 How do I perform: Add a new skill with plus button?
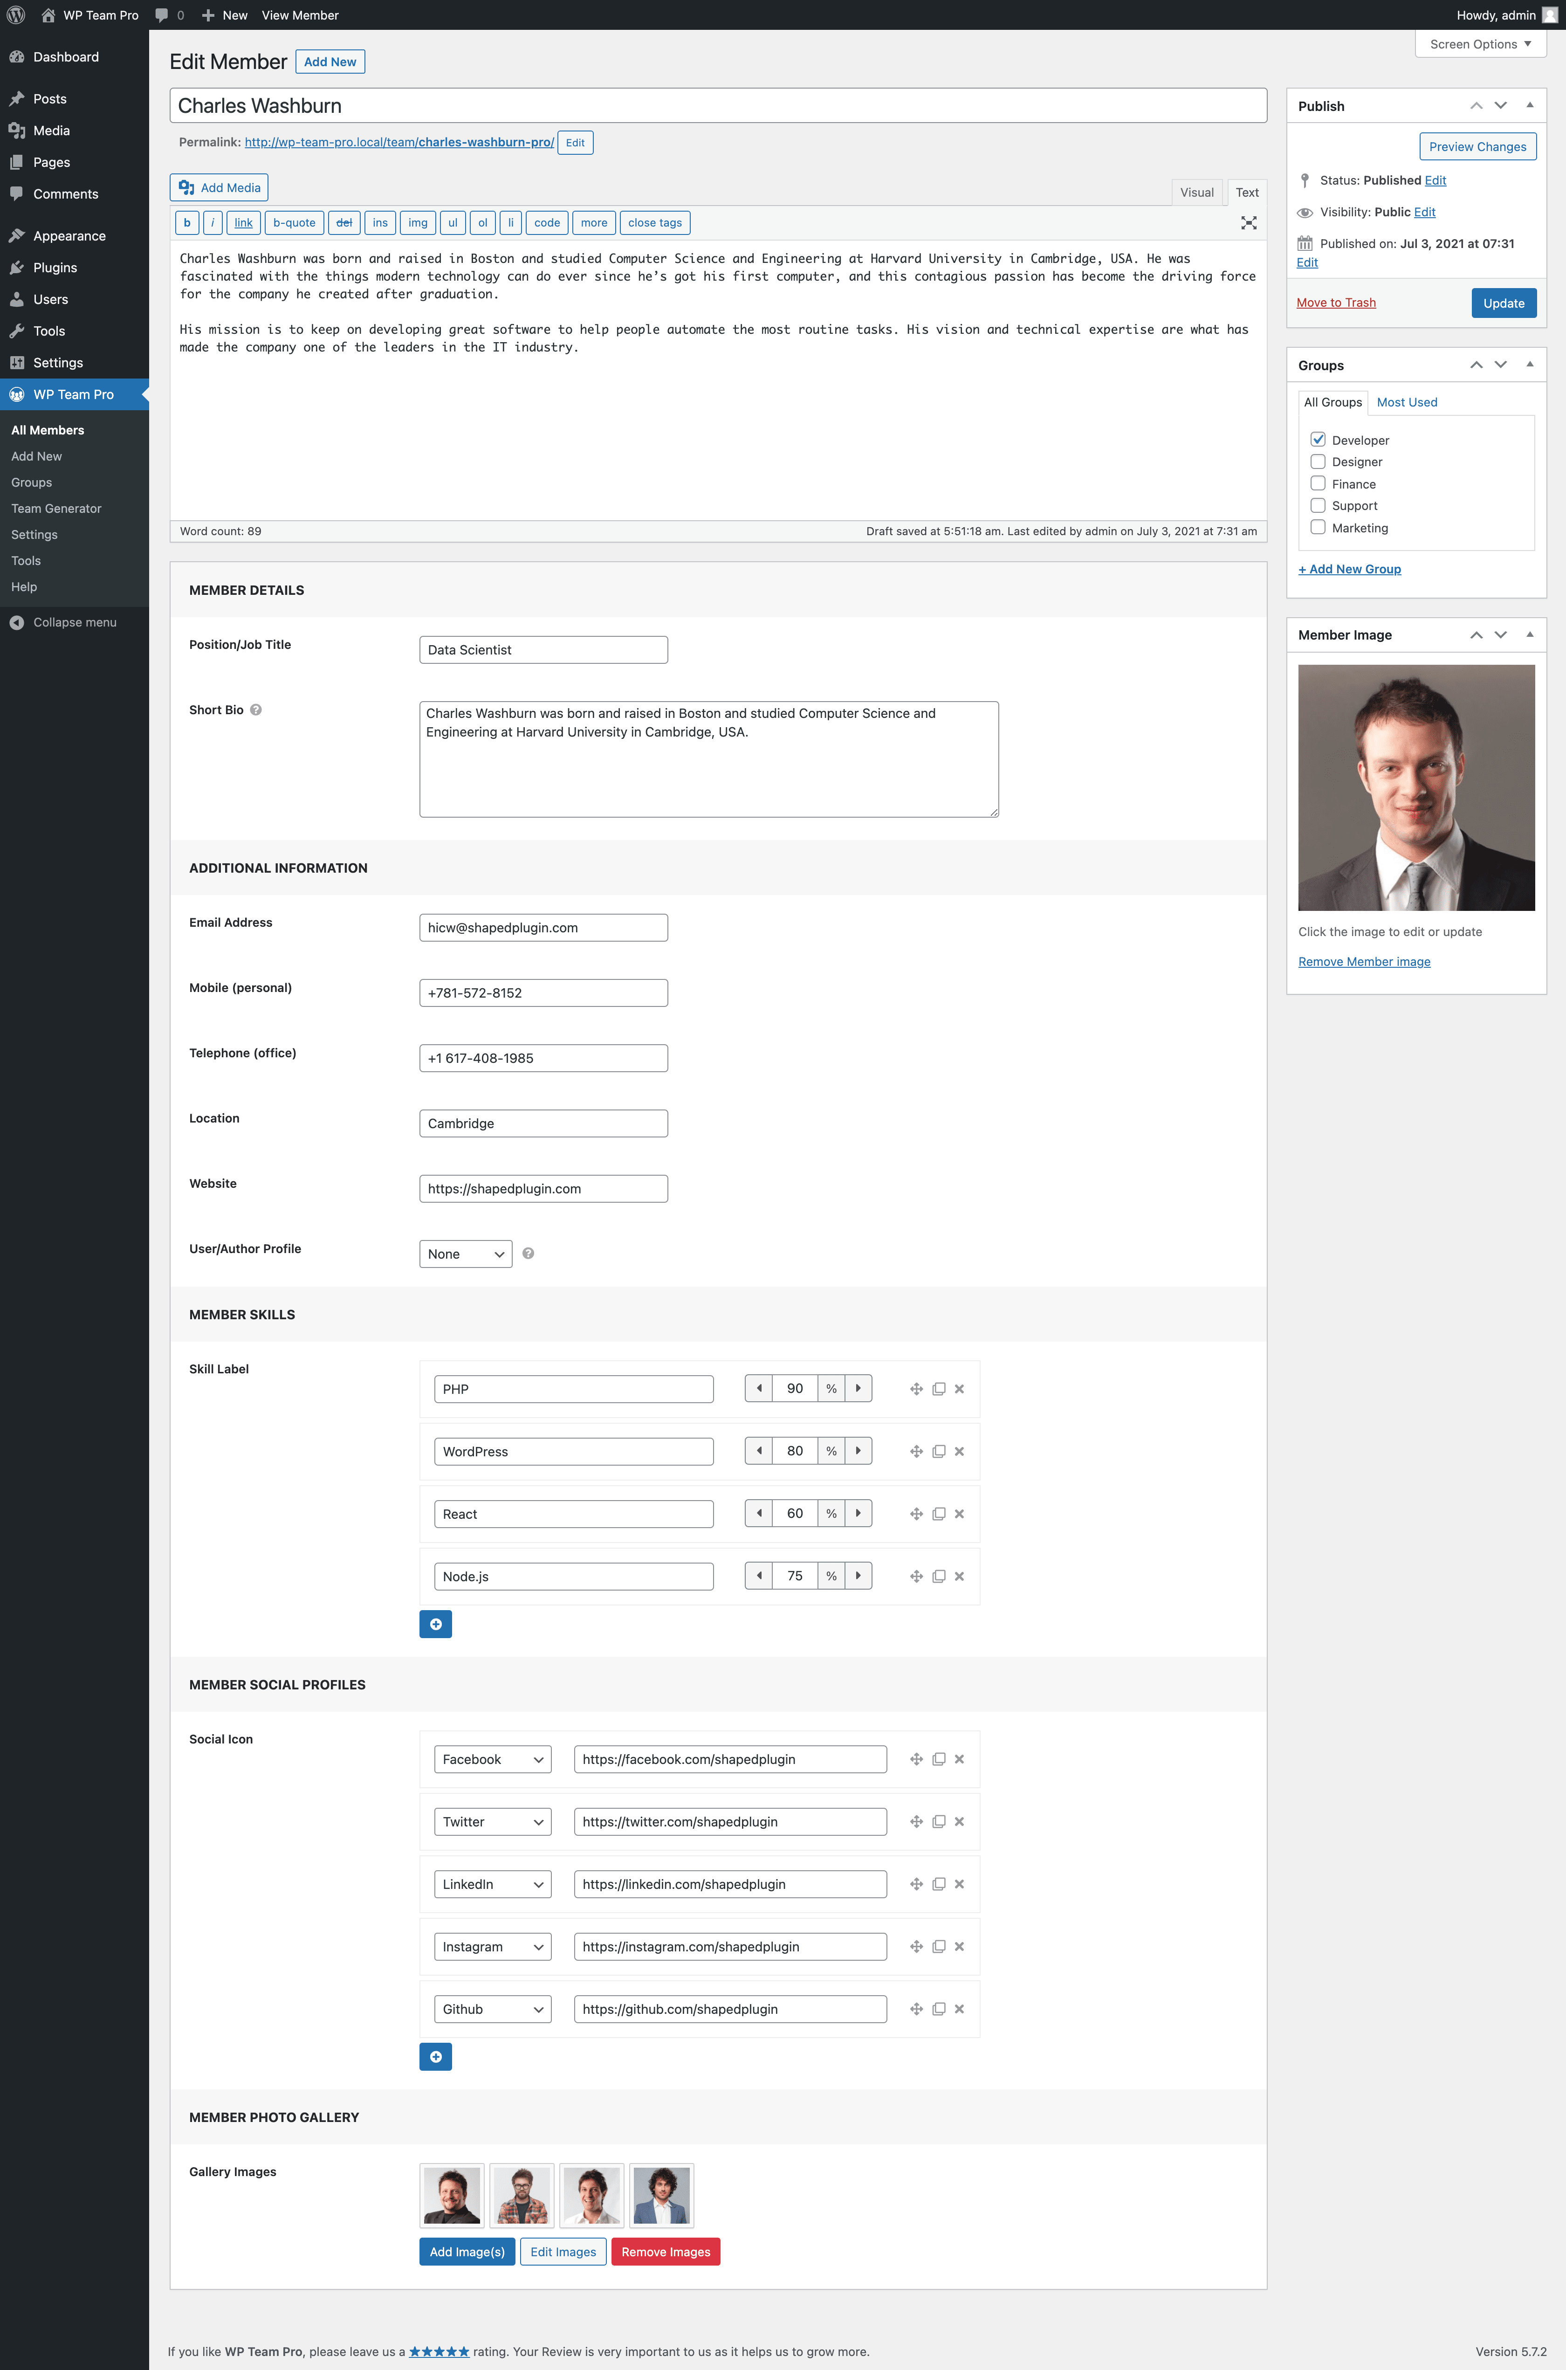point(435,1624)
